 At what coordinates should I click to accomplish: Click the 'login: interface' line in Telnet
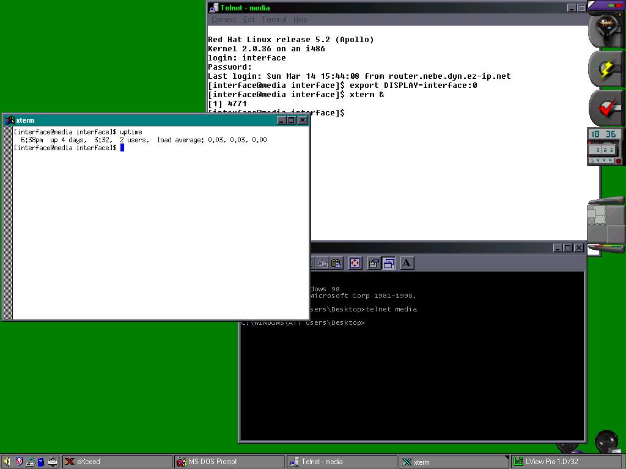click(247, 58)
